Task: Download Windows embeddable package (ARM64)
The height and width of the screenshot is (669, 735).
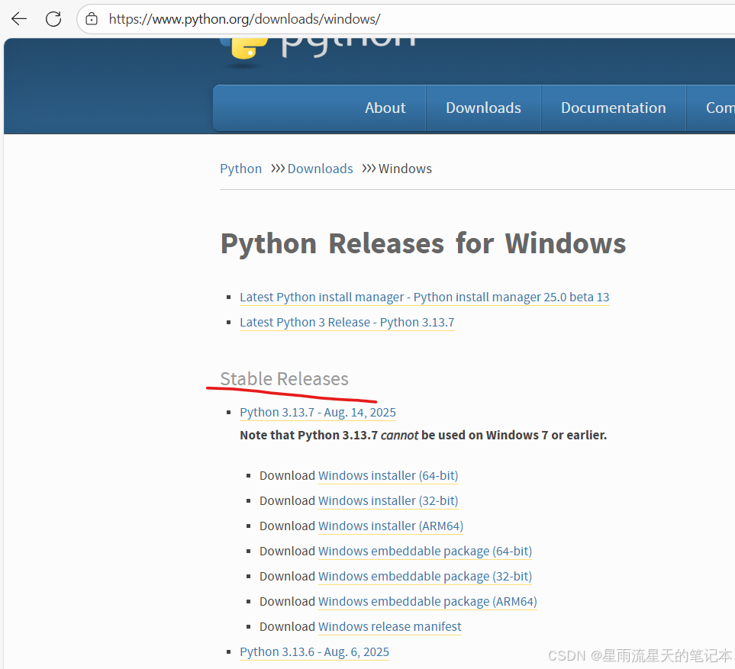Action: (427, 602)
